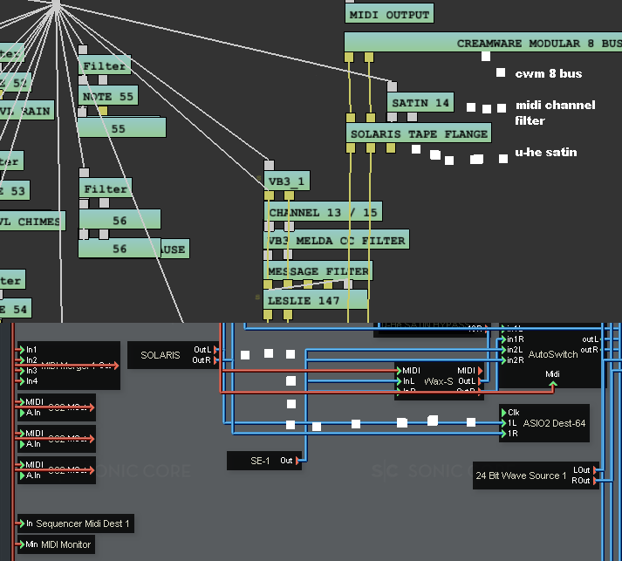Select the VB3 MELDA CC FILTER module
Image resolution: width=622 pixels, height=561 pixels.
coord(337,240)
